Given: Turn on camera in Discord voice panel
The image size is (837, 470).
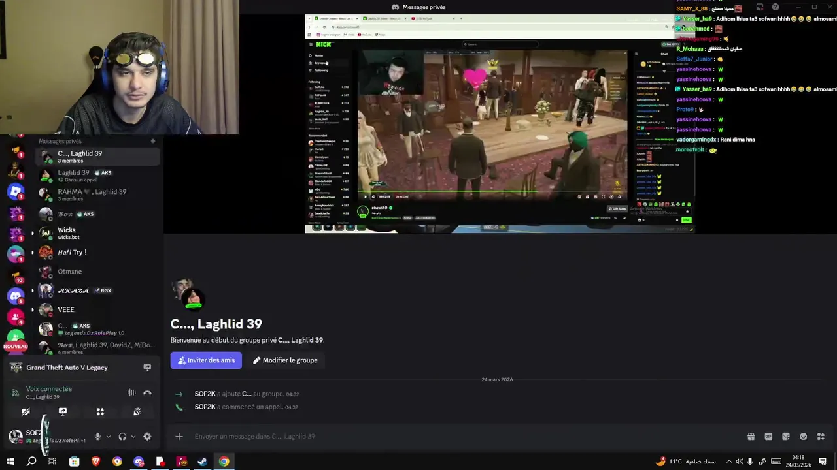Looking at the screenshot, I should (26, 412).
